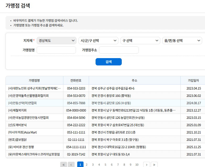Go to page 2

(86, 165)
